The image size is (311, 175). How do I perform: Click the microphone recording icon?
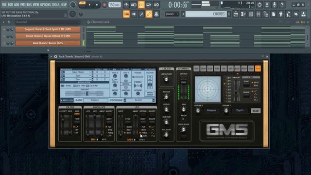(275, 4)
